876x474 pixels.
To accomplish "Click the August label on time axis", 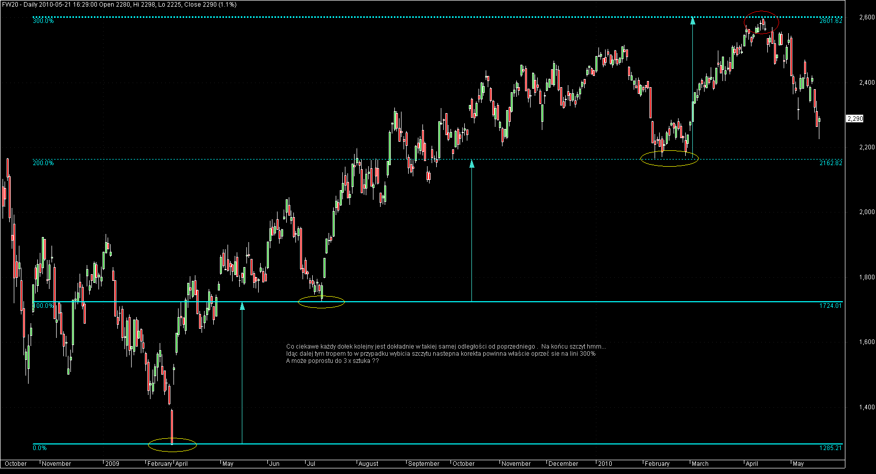I will pyautogui.click(x=368, y=464).
